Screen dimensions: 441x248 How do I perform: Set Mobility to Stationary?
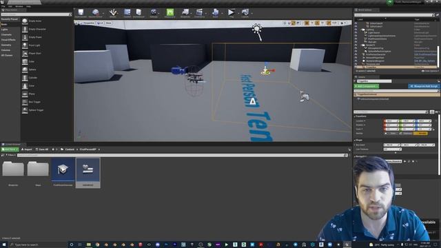(406, 133)
